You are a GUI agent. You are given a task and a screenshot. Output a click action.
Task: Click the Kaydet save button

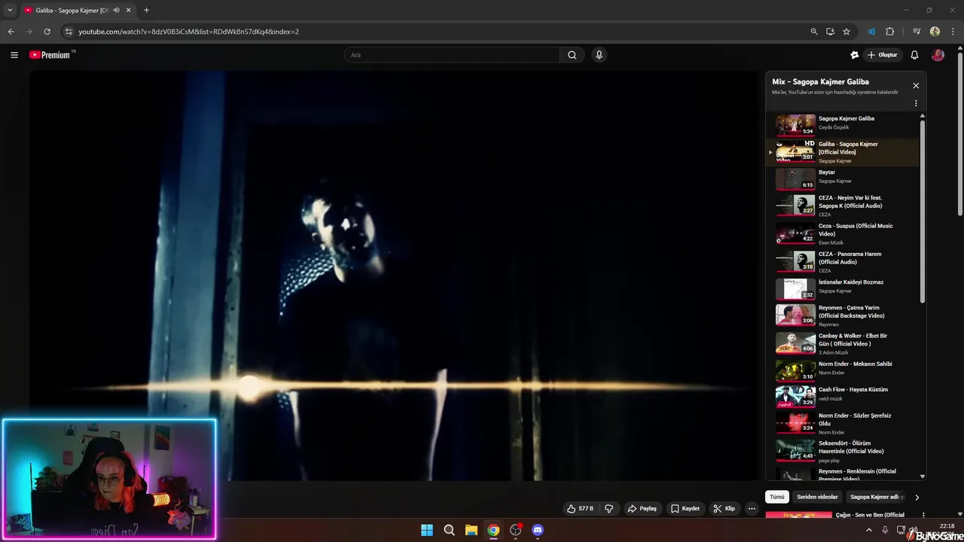[685, 508]
